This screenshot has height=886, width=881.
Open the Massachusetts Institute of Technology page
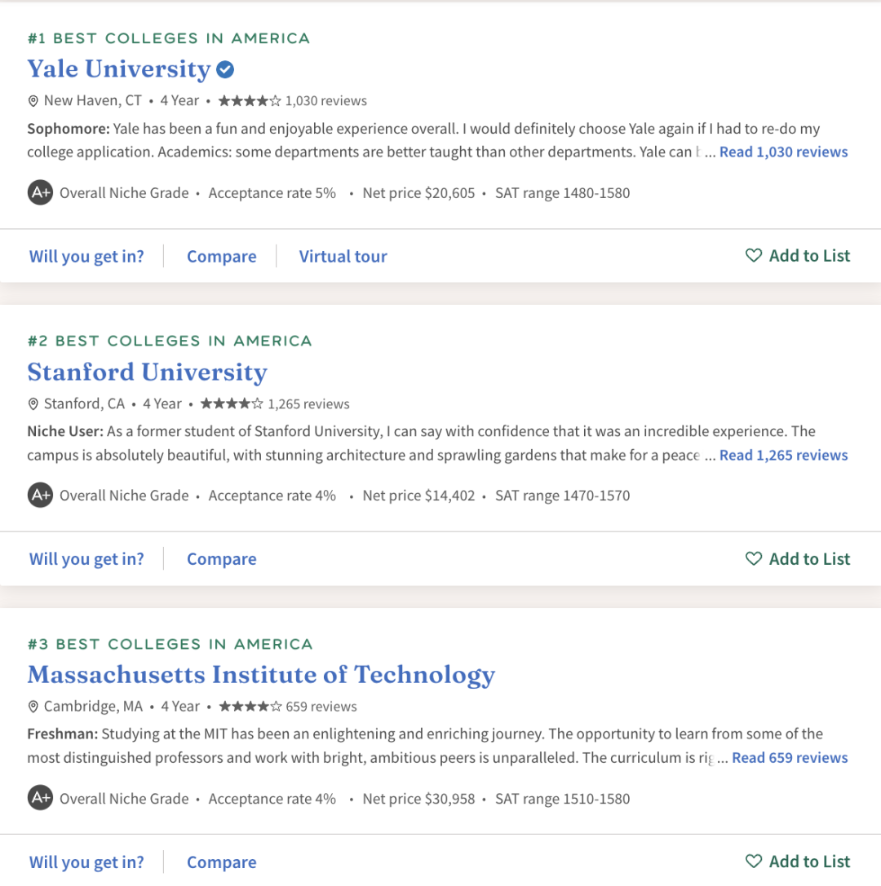point(261,675)
